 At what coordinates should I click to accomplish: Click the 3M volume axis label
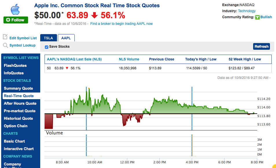coord(260,140)
